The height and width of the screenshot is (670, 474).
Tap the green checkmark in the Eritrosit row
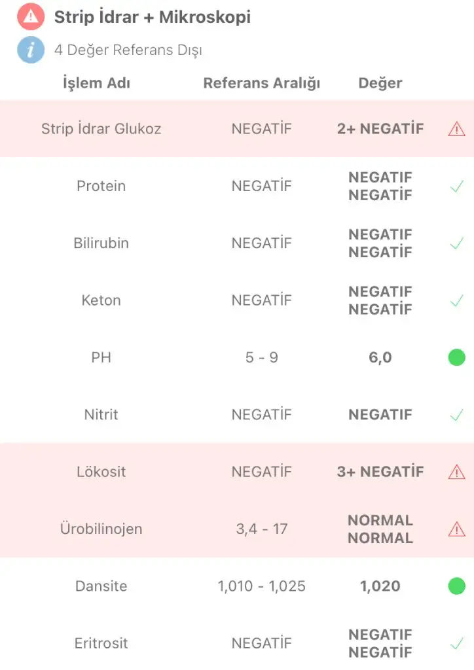point(456,644)
